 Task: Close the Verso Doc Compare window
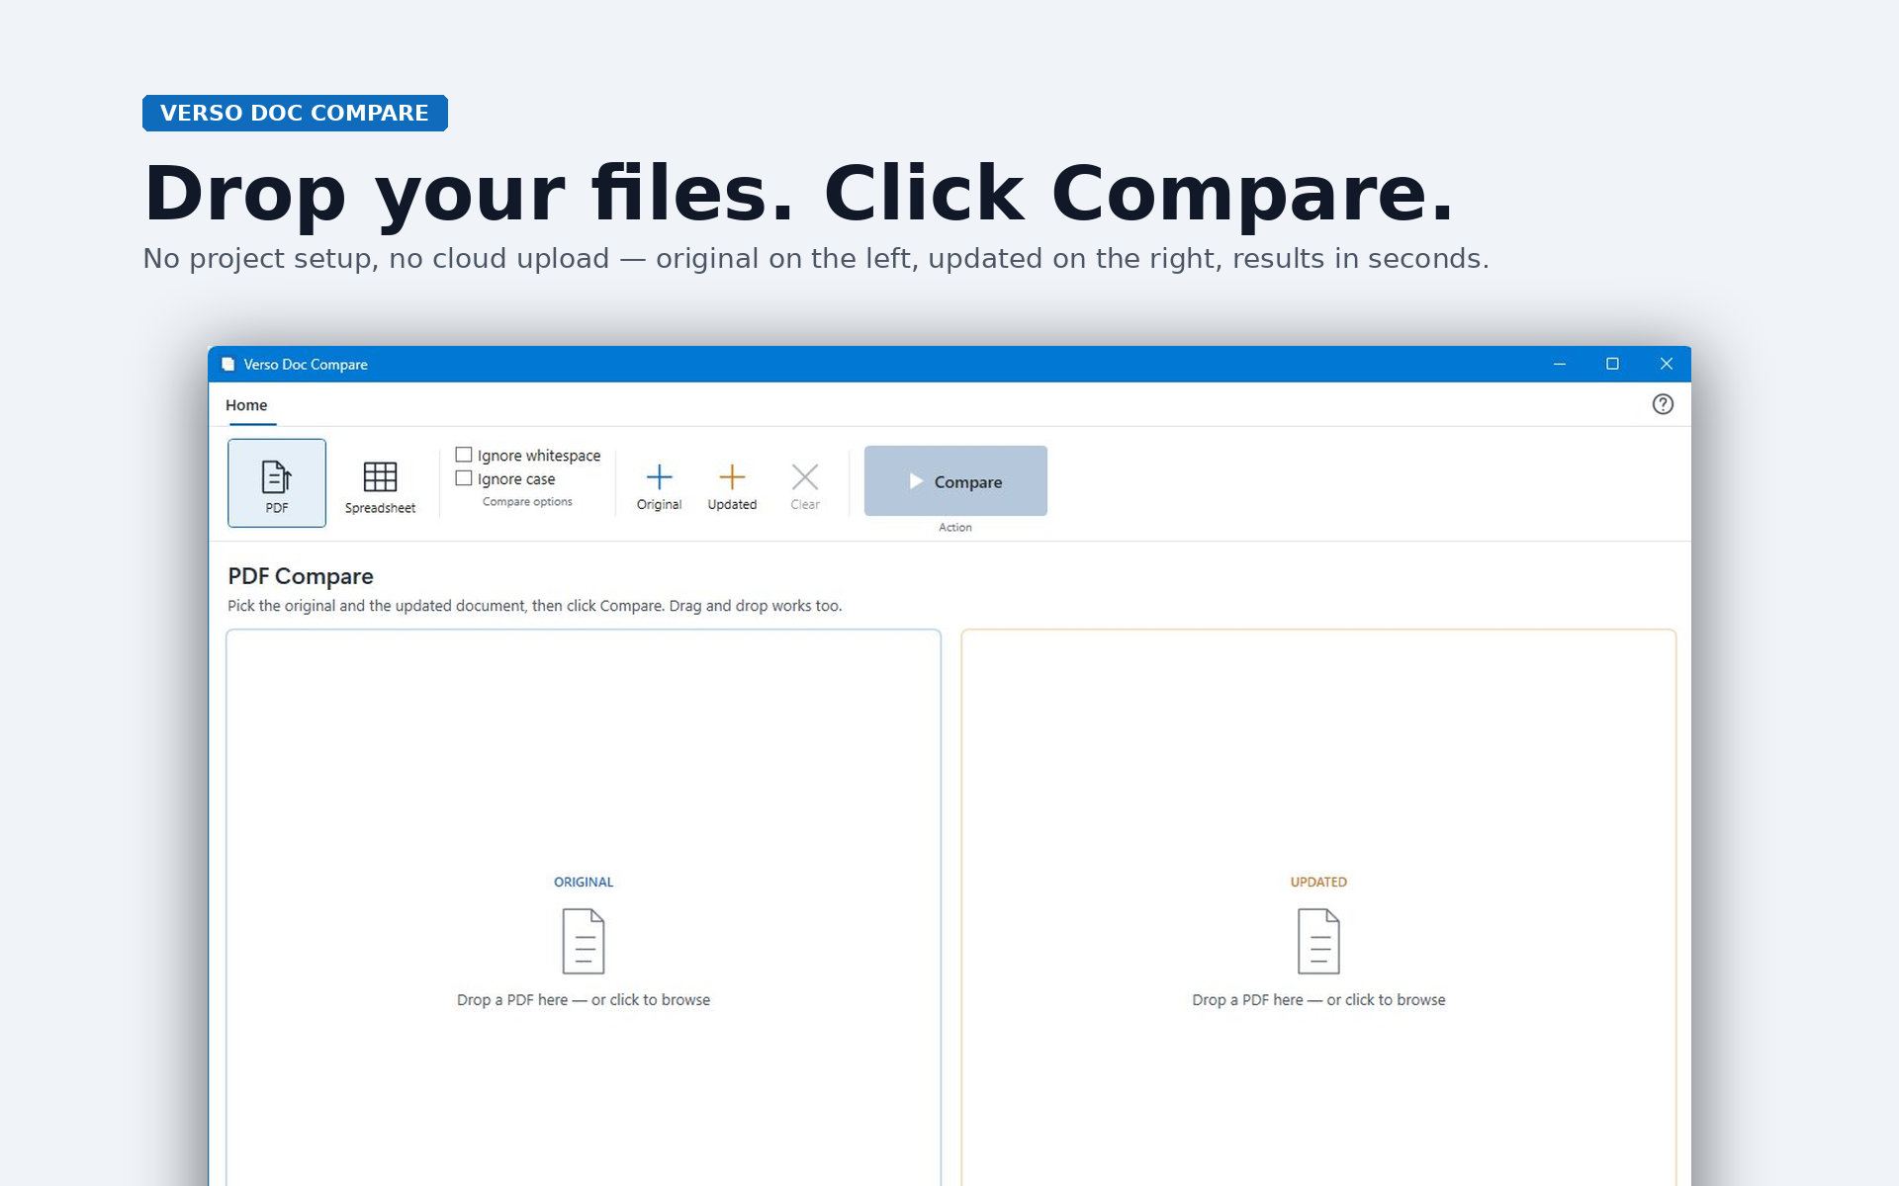pos(1667,364)
